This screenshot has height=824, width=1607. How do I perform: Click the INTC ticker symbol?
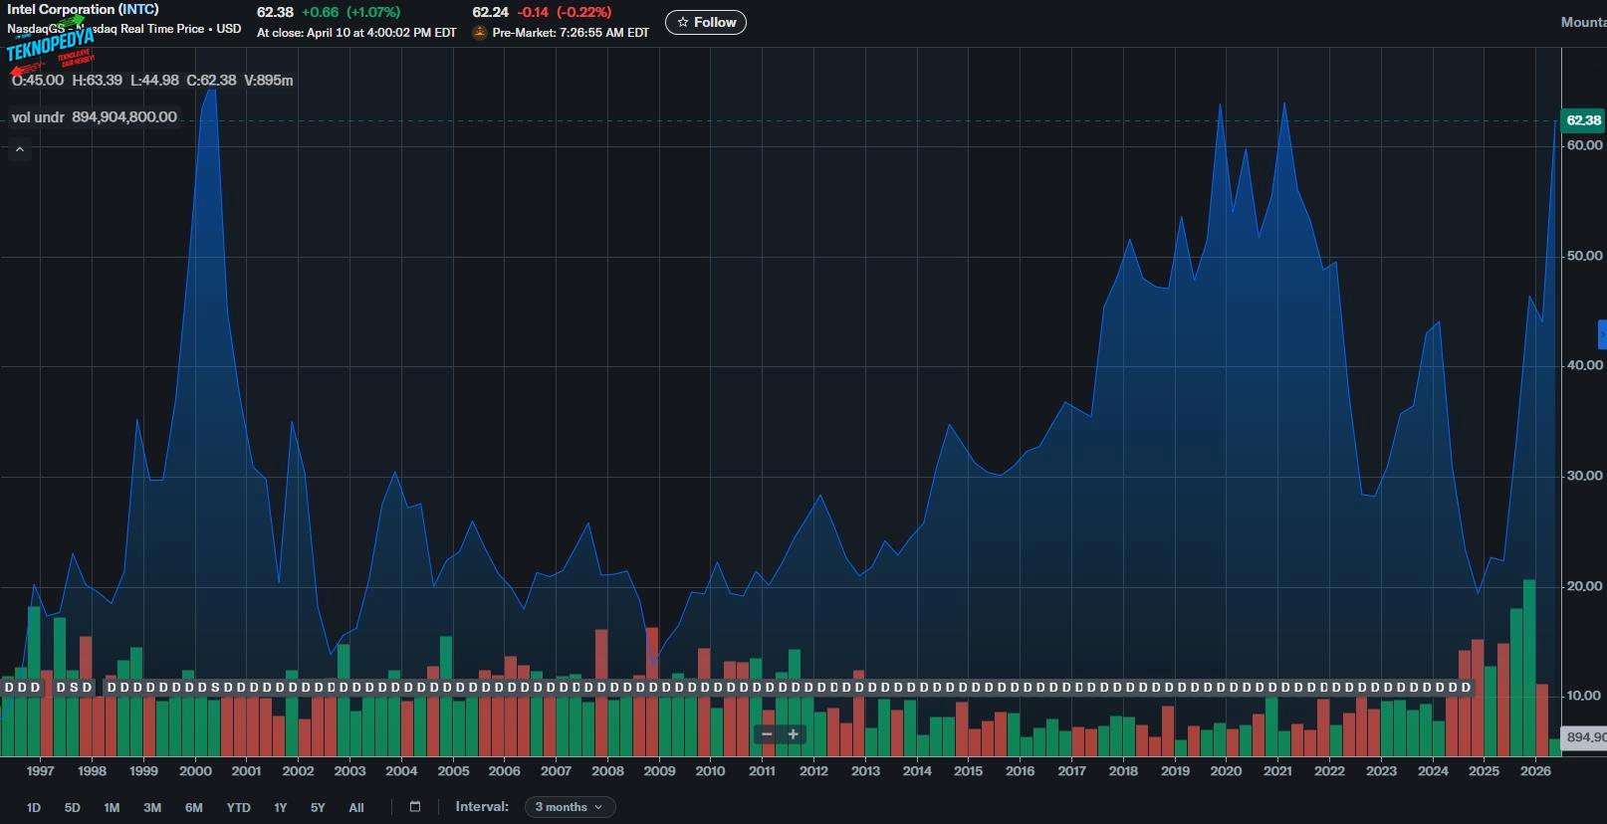click(x=138, y=10)
